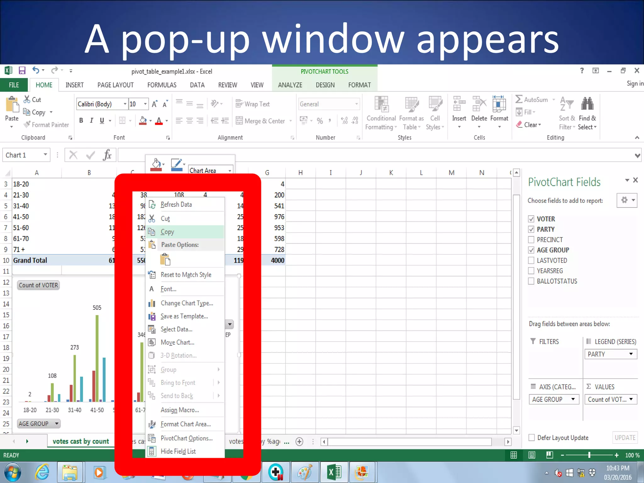The image size is (644, 483).
Task: Open the ANALYZE PivotChart tab
Action: (290, 85)
